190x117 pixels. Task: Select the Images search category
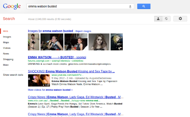[7, 37]
